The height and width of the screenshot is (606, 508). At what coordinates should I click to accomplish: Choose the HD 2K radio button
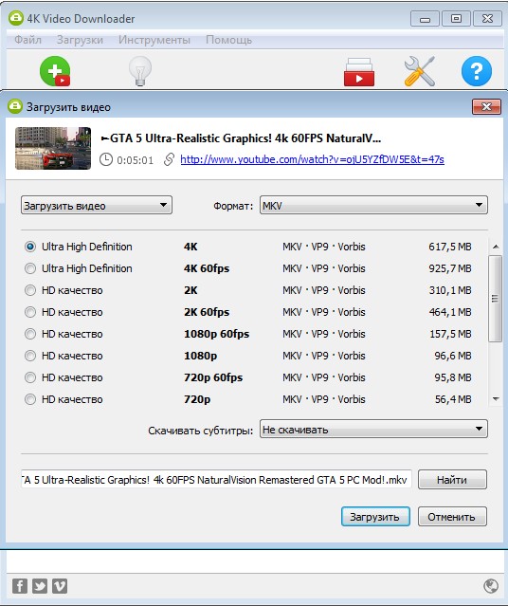point(30,290)
